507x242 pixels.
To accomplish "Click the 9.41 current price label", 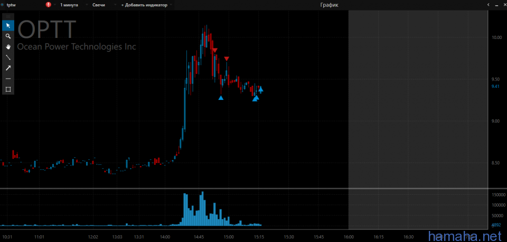I will point(495,86).
